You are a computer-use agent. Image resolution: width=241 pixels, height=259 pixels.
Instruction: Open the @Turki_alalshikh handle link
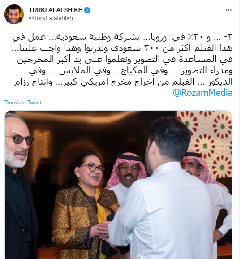point(51,18)
